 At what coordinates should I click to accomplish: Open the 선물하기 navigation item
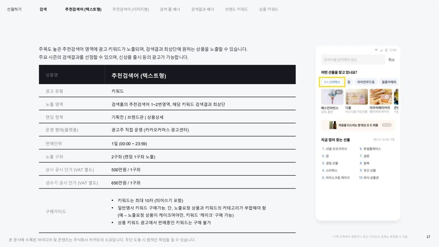click(x=14, y=9)
